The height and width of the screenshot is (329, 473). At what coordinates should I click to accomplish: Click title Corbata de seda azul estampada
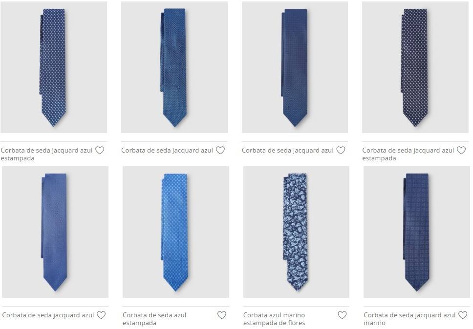pyautogui.click(x=154, y=319)
